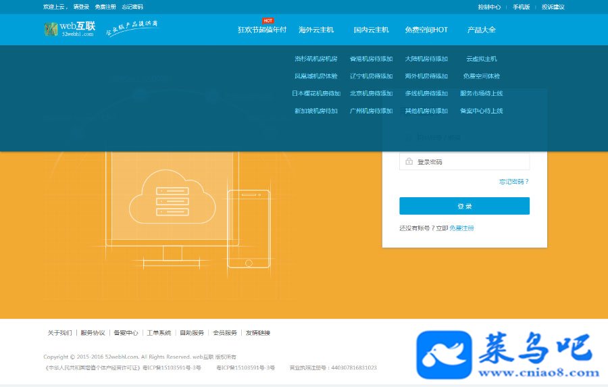This screenshot has width=608, height=387.
Task: Open the 忘记密码? link
Action: (x=514, y=182)
